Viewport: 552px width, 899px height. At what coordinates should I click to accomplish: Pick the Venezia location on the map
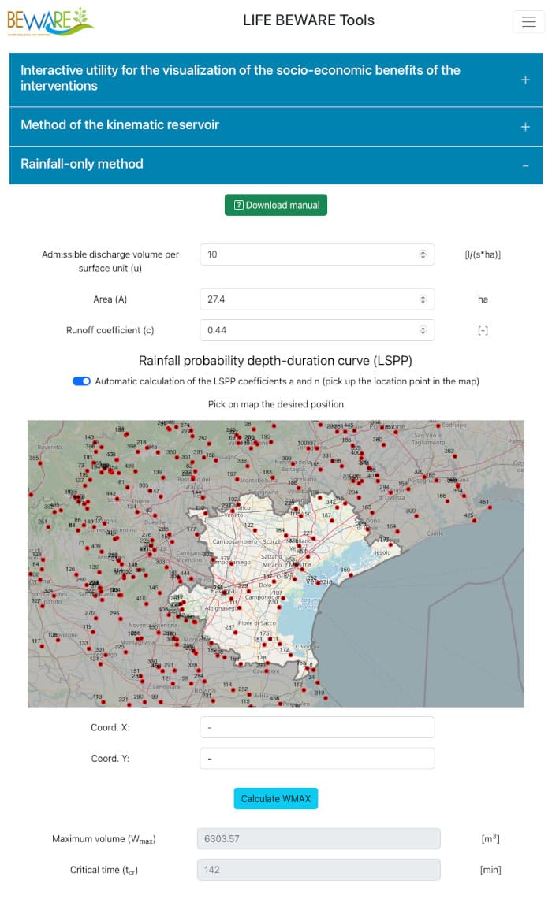319,581
